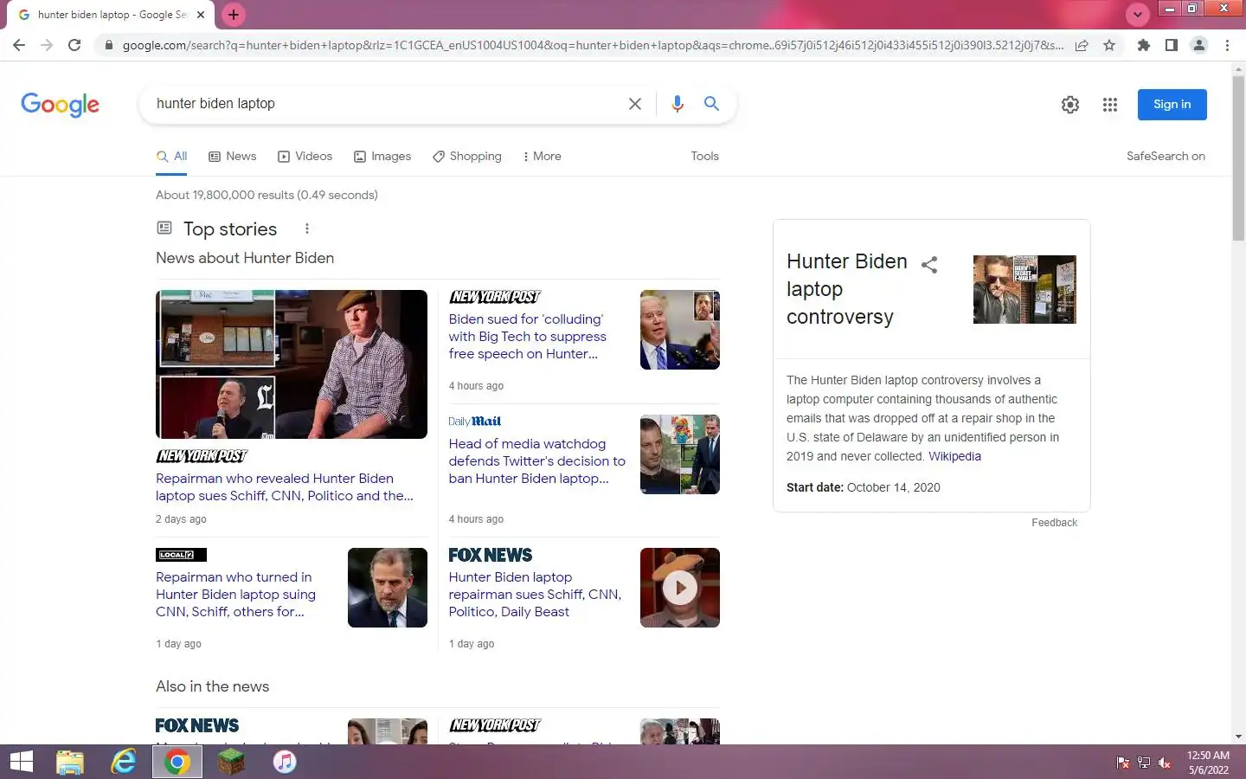Click SafeSearch on setting

(1166, 157)
